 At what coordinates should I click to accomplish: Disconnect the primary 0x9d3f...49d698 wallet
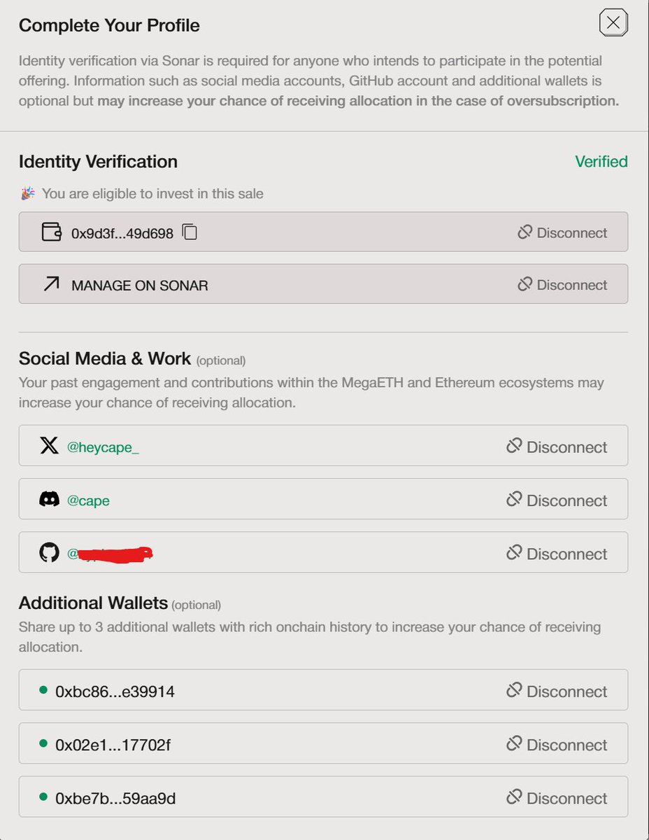tap(562, 232)
